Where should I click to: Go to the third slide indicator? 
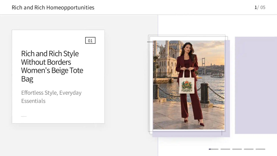237,149
